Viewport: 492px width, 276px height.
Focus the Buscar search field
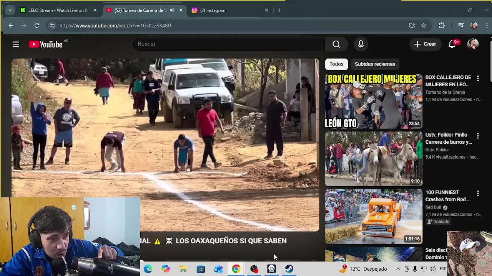(x=229, y=44)
